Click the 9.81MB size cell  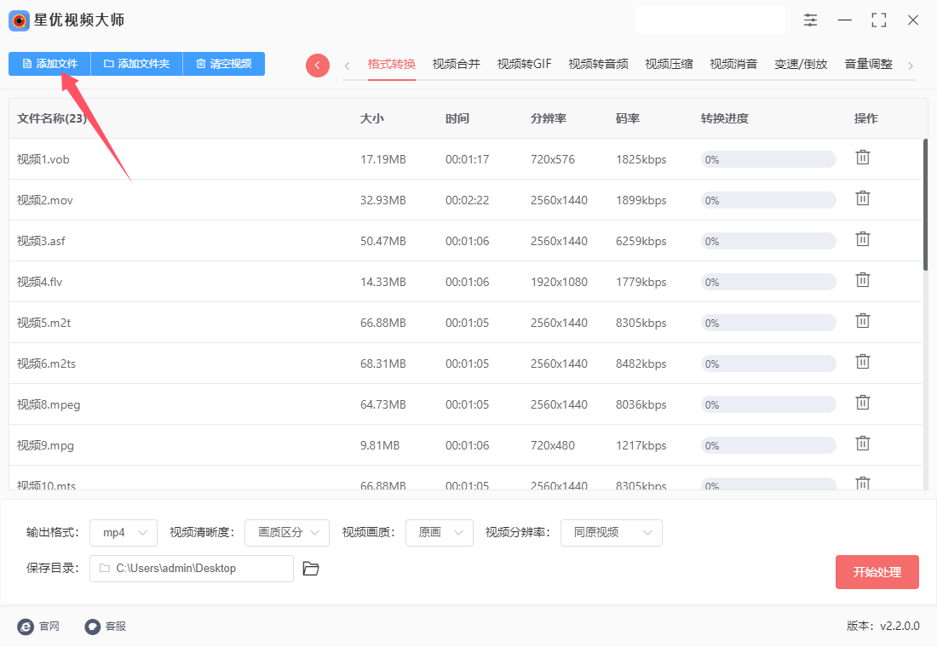(x=379, y=446)
